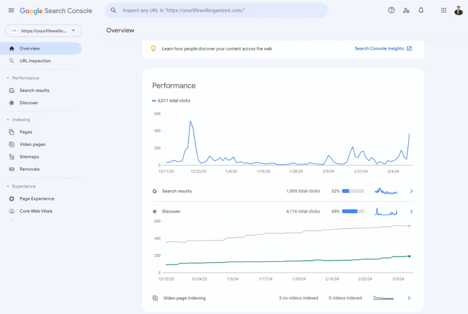Click the lightbulb insights icon

click(x=154, y=48)
